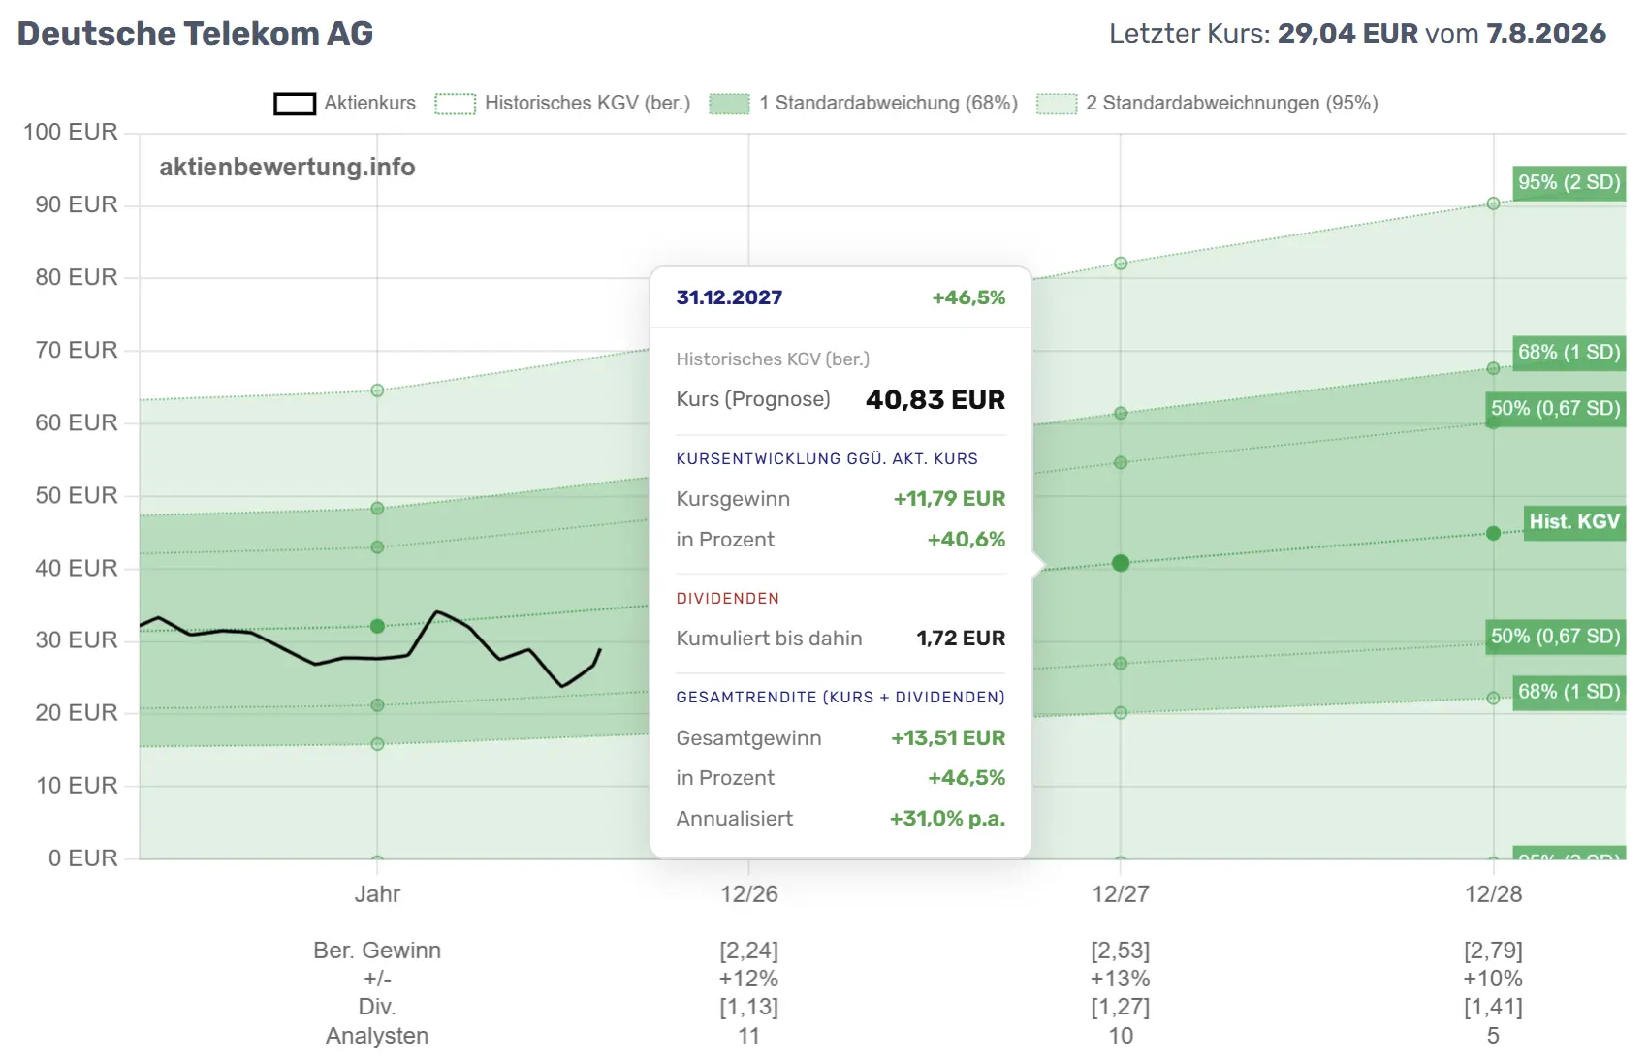The width and height of the screenshot is (1648, 1060).
Task: Click the forecast price 40,83 EUR
Action: coord(935,399)
